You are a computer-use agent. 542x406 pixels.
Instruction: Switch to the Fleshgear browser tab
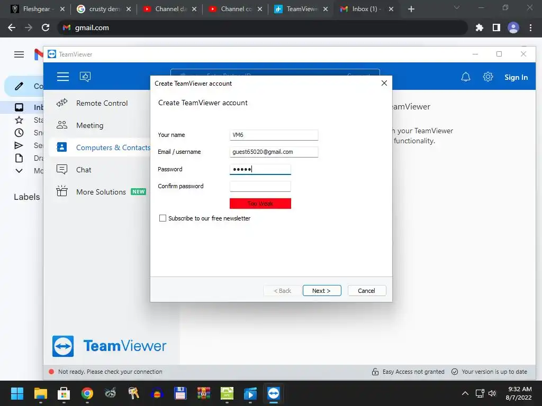pos(38,9)
